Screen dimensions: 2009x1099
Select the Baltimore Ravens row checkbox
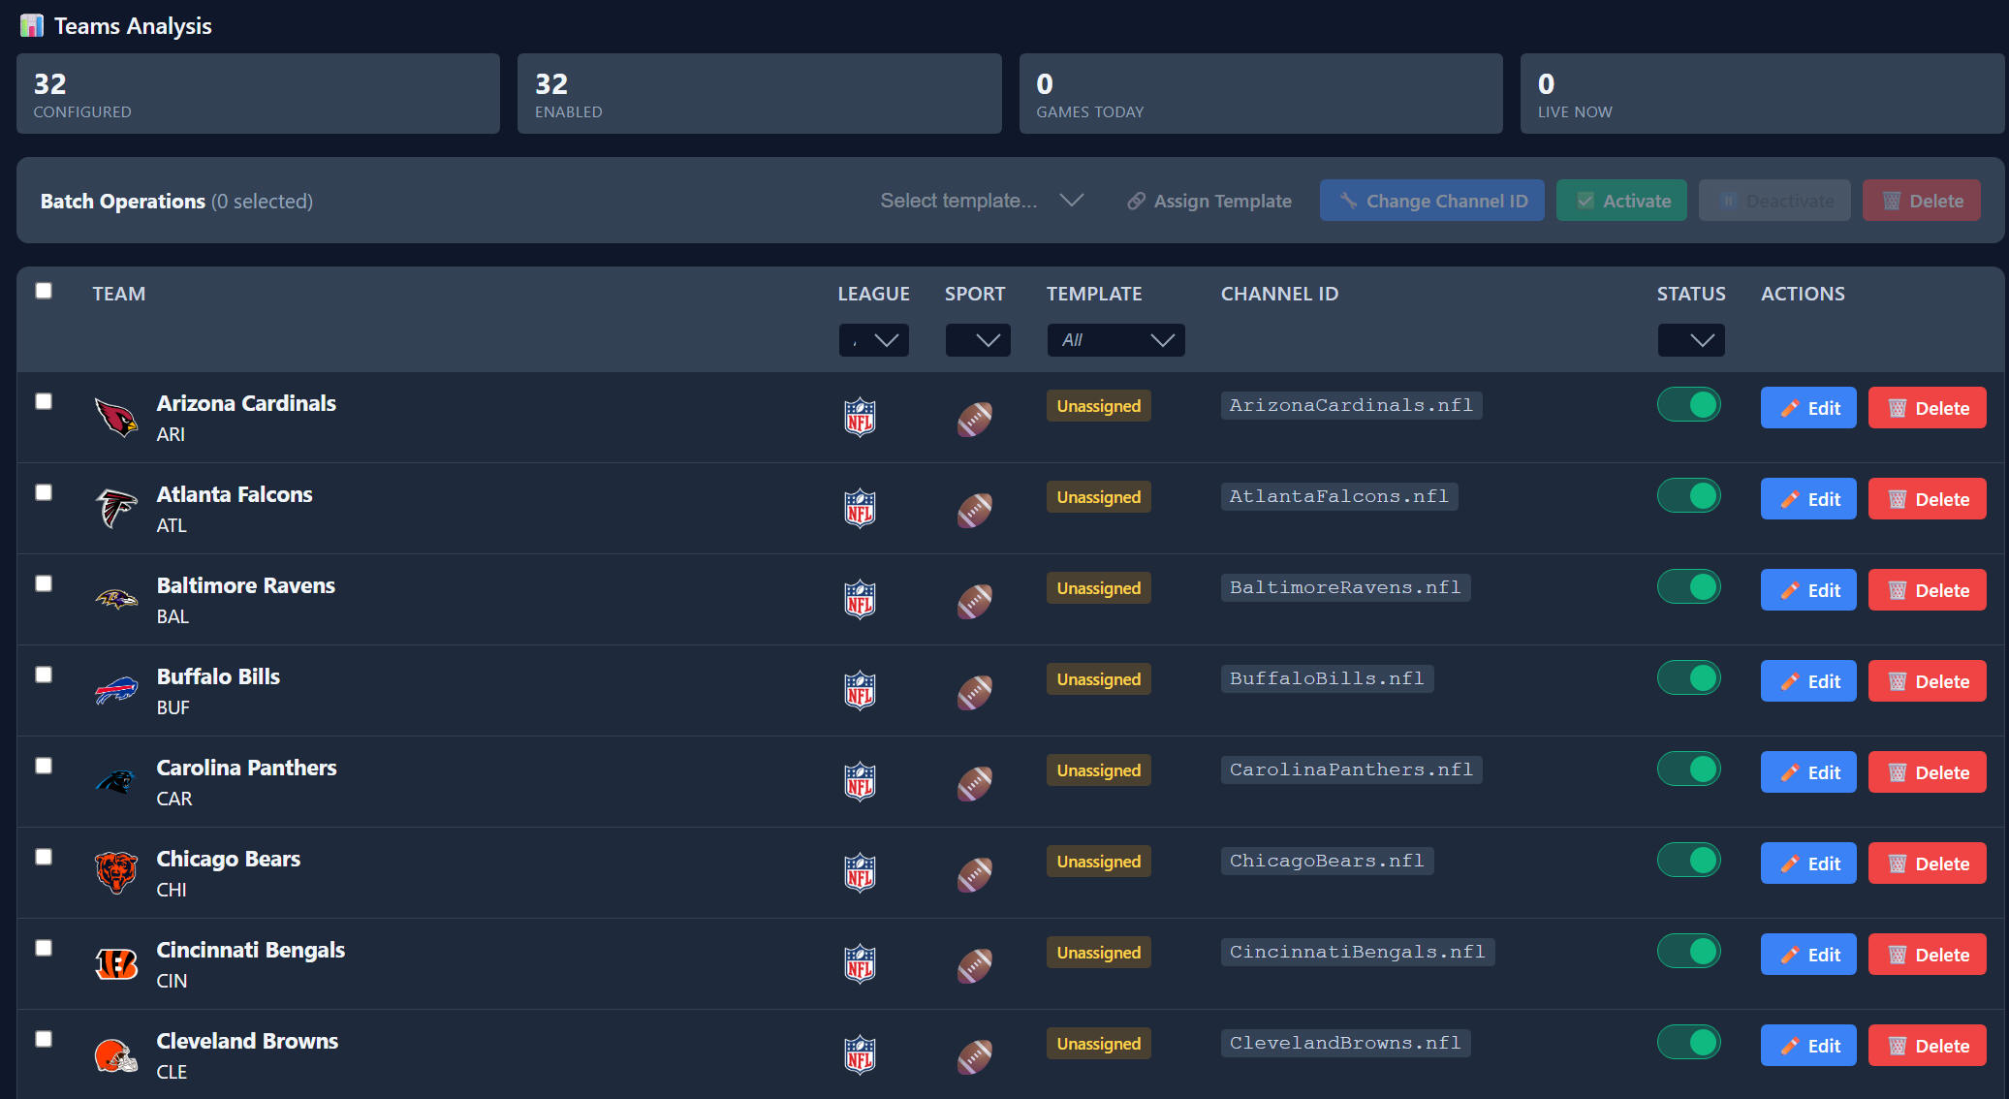coord(44,583)
